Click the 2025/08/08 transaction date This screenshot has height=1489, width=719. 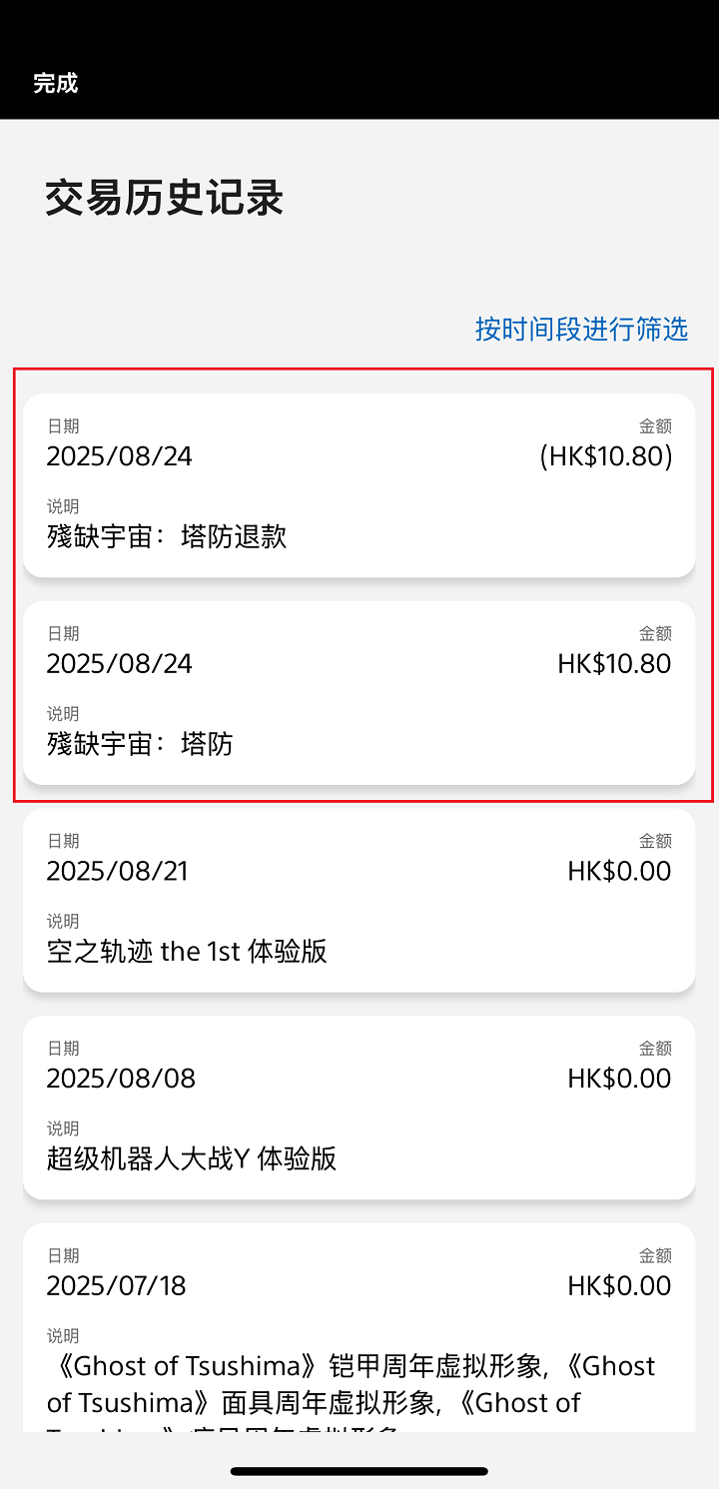121,1079
